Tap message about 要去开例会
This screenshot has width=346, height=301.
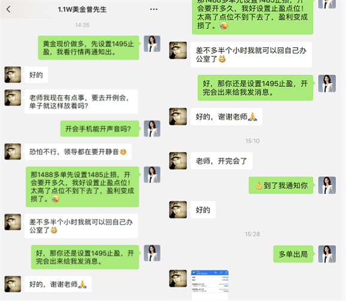81,102
